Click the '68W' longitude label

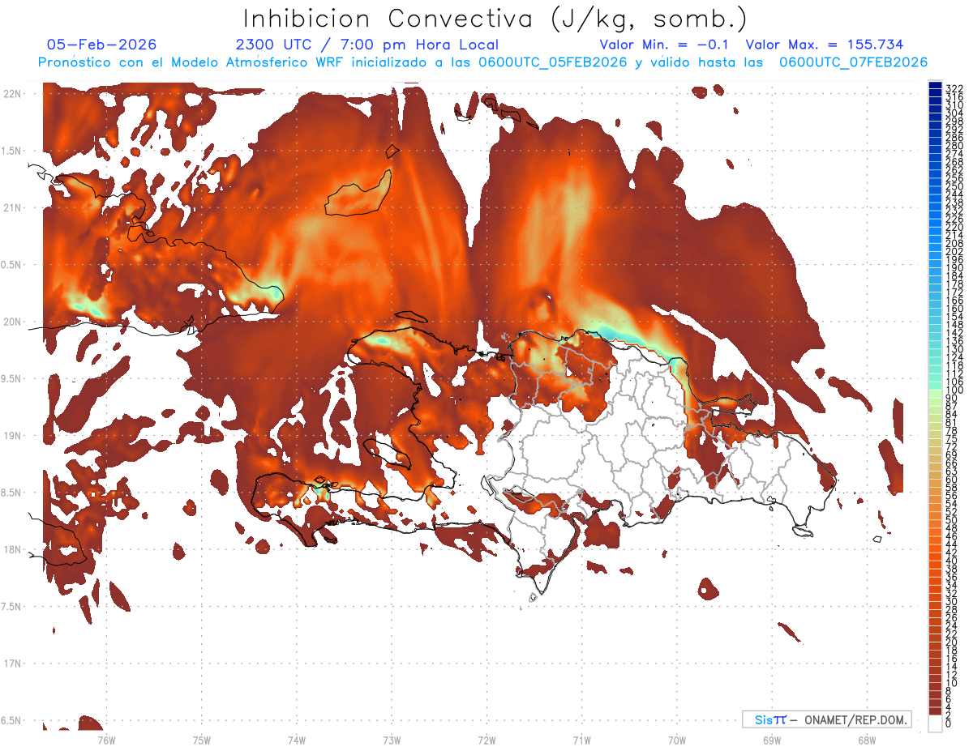point(867,740)
